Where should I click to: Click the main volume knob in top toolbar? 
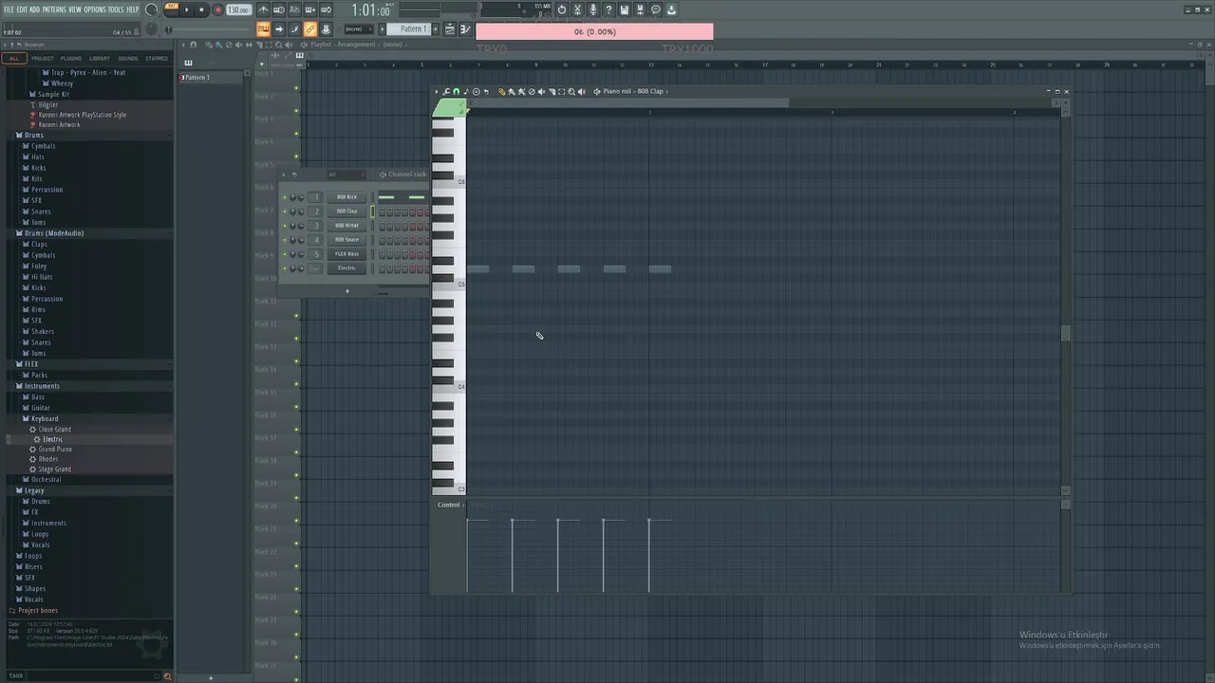(x=151, y=9)
